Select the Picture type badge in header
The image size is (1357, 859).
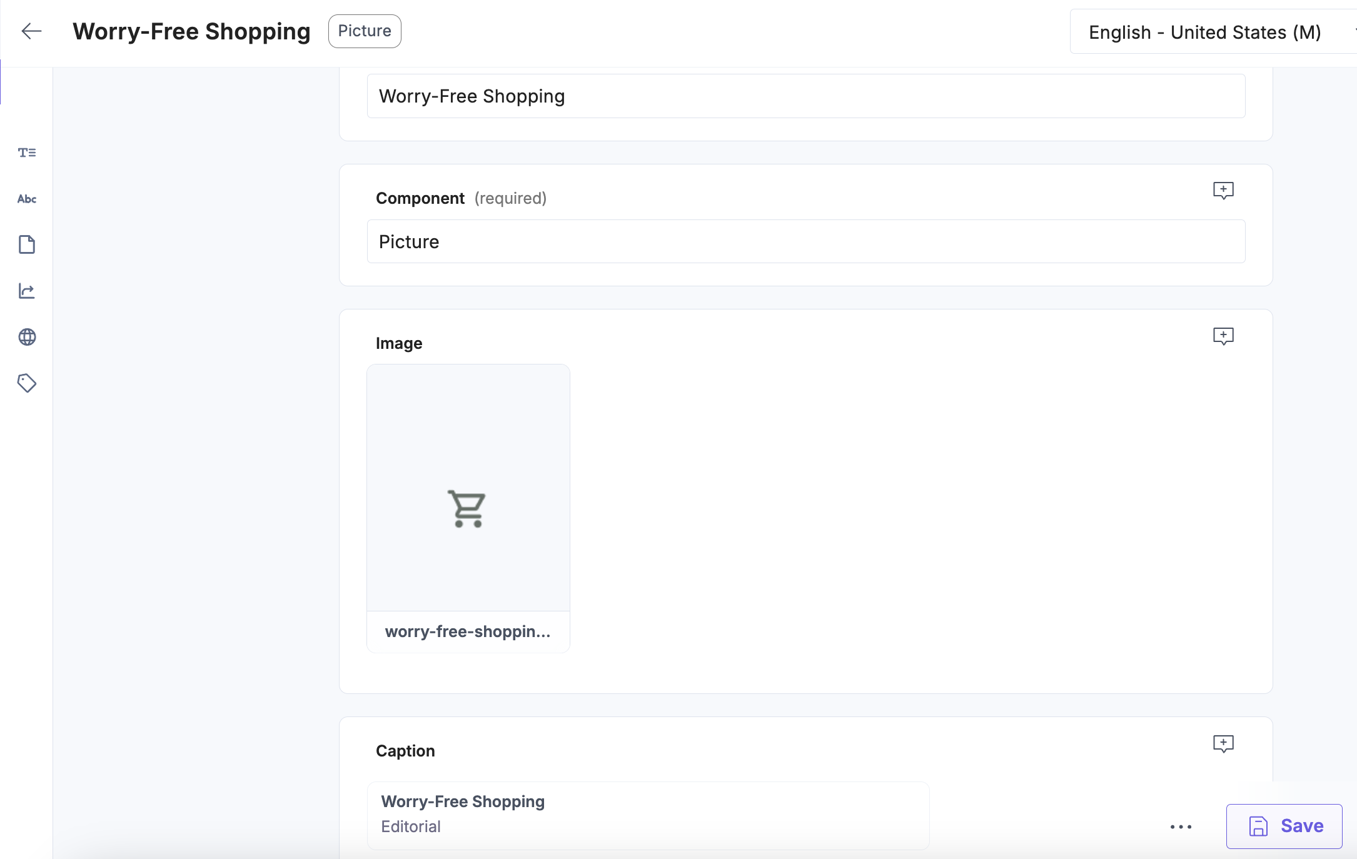pyautogui.click(x=365, y=31)
